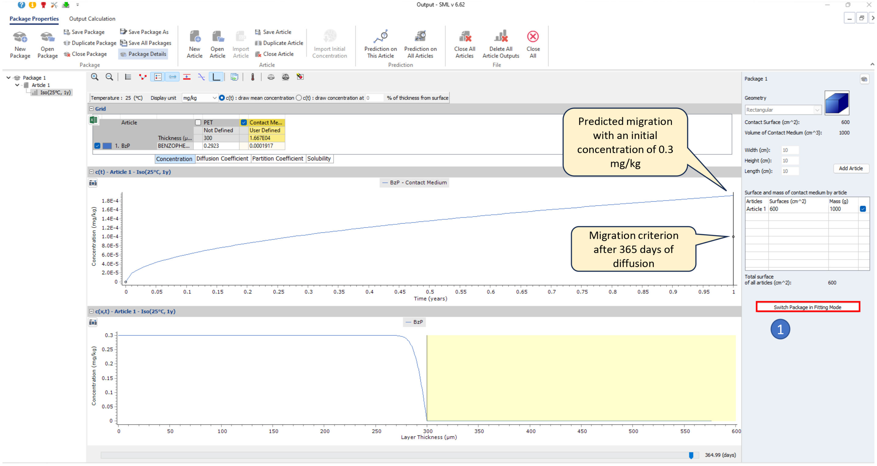Click Delete All Article Outputs
The width and height of the screenshot is (877, 466).
click(500, 44)
